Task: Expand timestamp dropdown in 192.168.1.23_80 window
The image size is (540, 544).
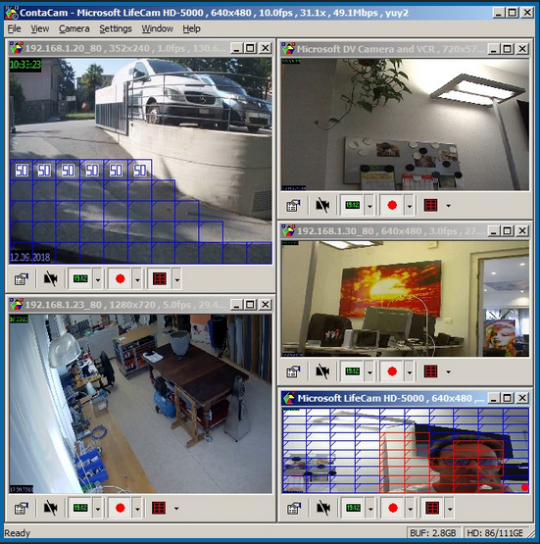Action: [98, 509]
